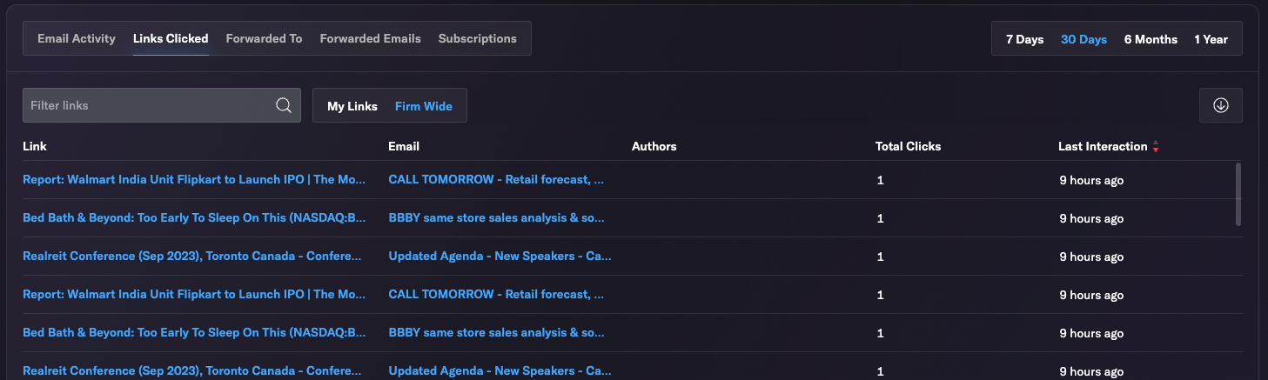This screenshot has height=380, width=1268.
Task: Open first Bed Bath & Beyond article link
Action: (194, 218)
